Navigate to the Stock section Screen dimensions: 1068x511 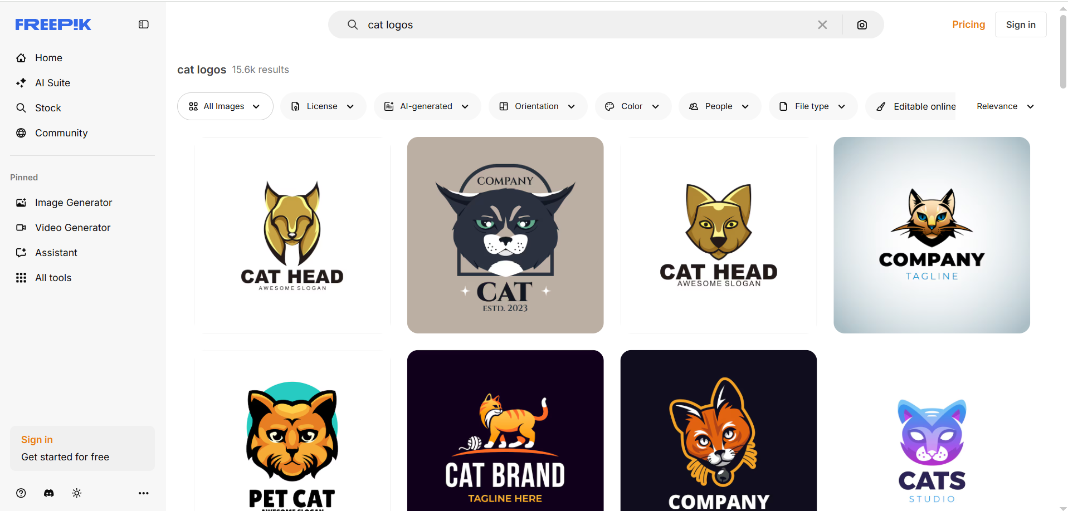(x=48, y=107)
